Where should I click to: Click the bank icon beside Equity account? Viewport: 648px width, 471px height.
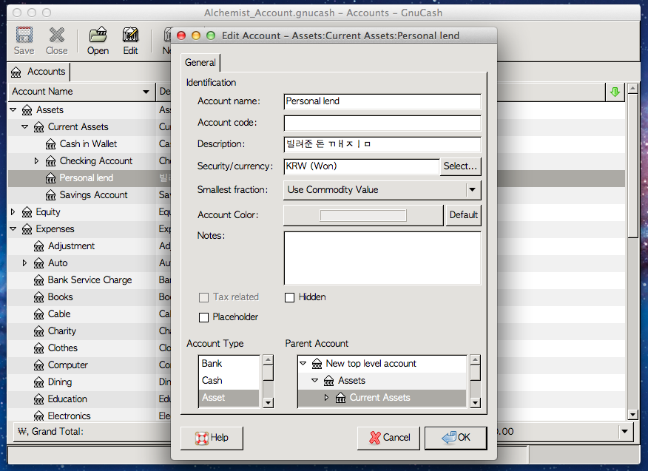click(x=27, y=212)
